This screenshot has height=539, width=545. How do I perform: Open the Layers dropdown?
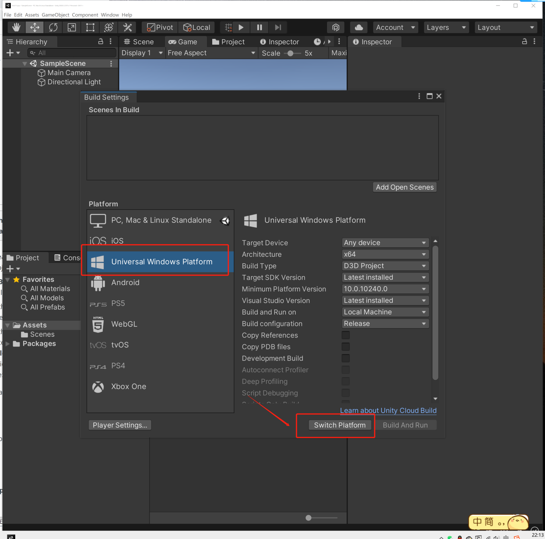click(x=446, y=27)
